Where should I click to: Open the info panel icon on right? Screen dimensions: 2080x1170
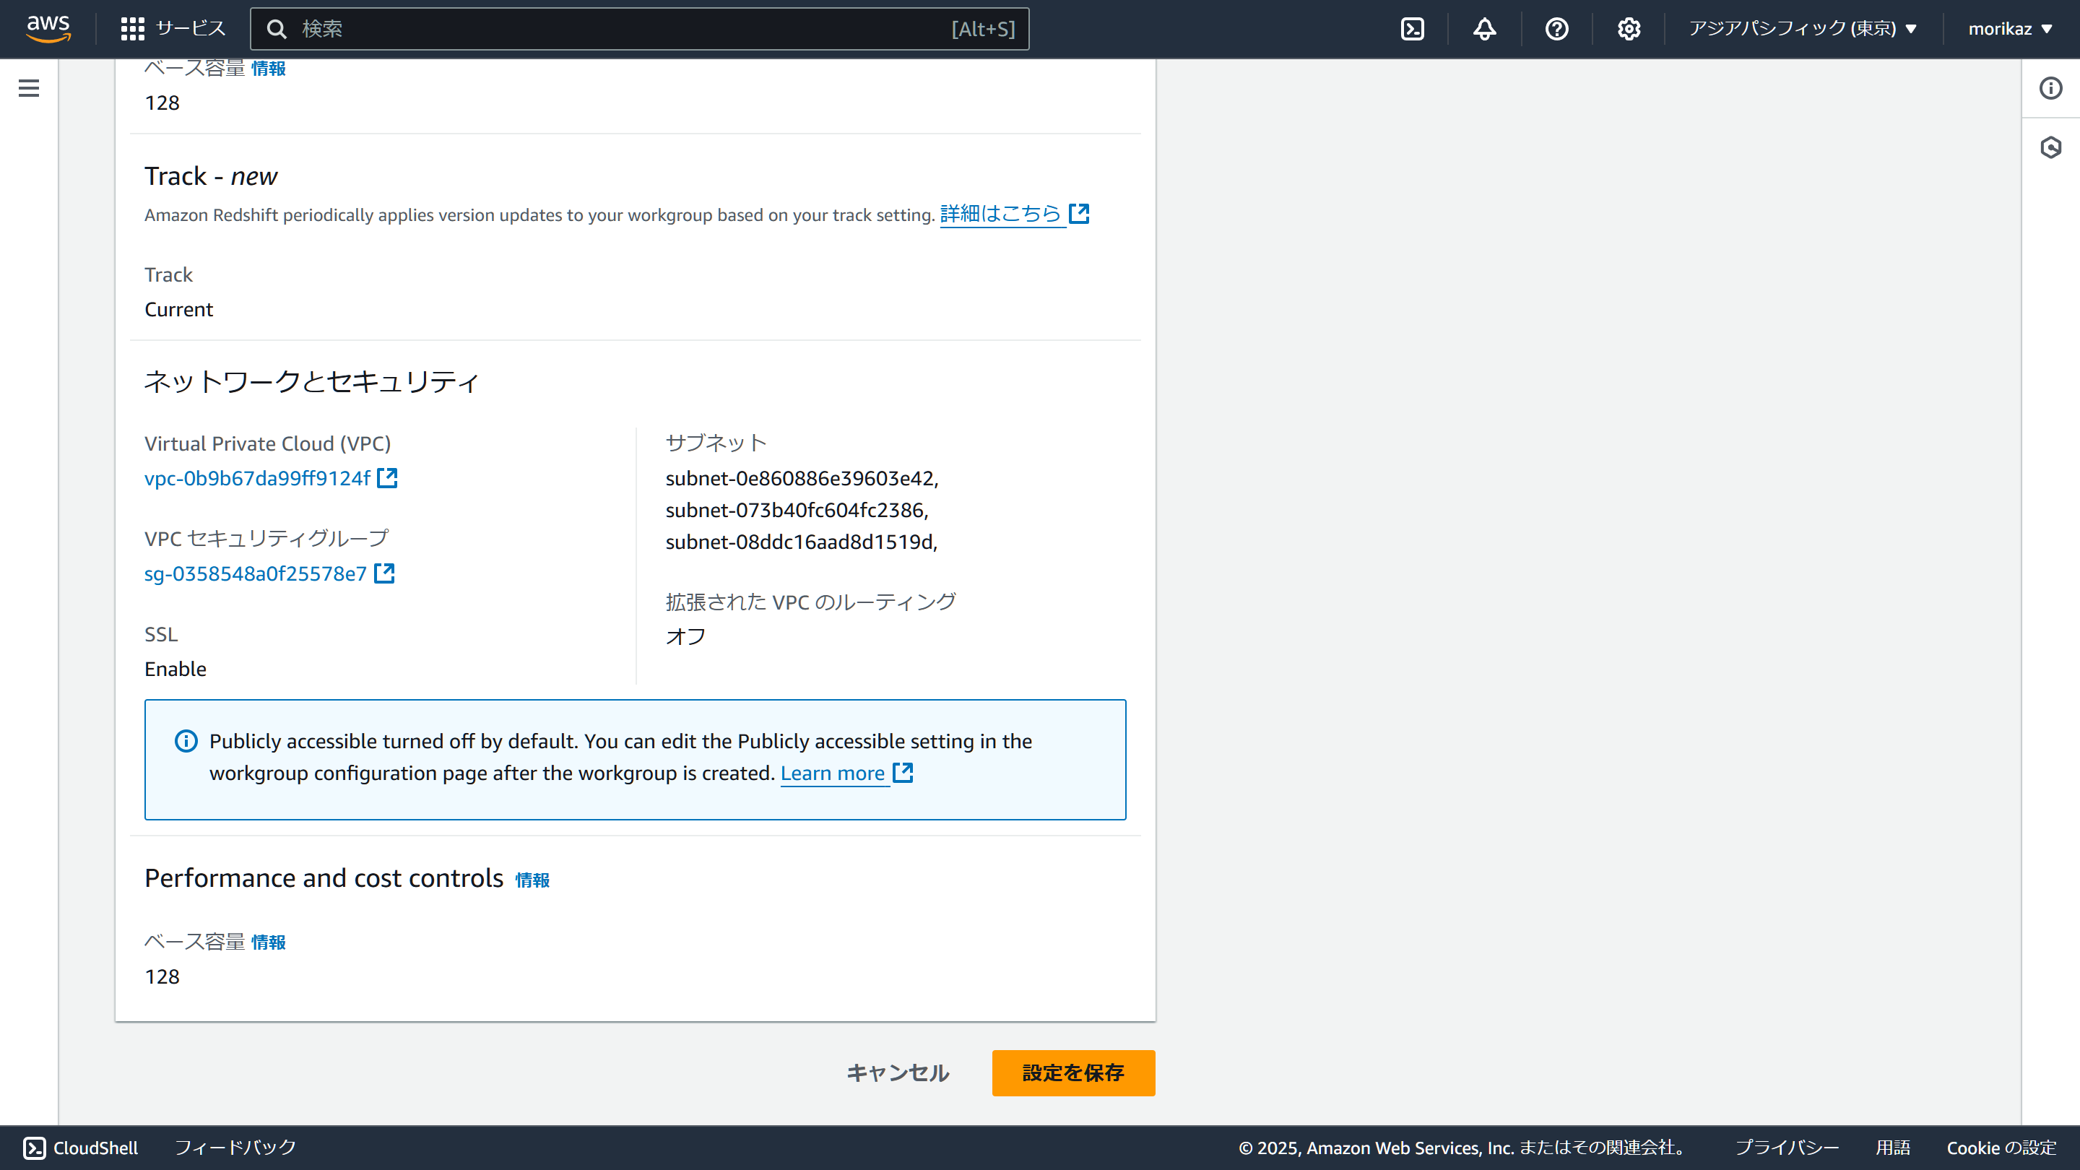2050,88
